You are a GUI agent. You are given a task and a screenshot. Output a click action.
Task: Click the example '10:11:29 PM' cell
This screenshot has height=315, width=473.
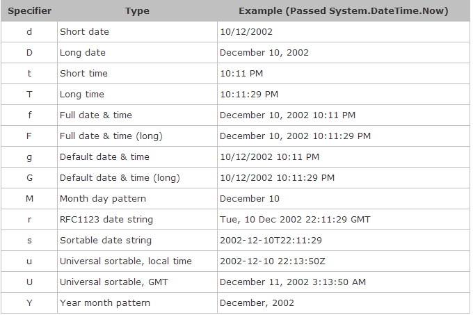pos(344,95)
